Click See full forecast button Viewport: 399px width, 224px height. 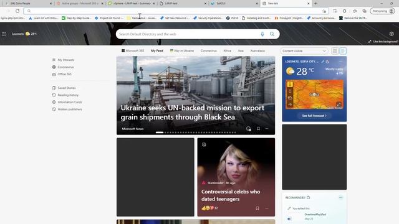314,116
